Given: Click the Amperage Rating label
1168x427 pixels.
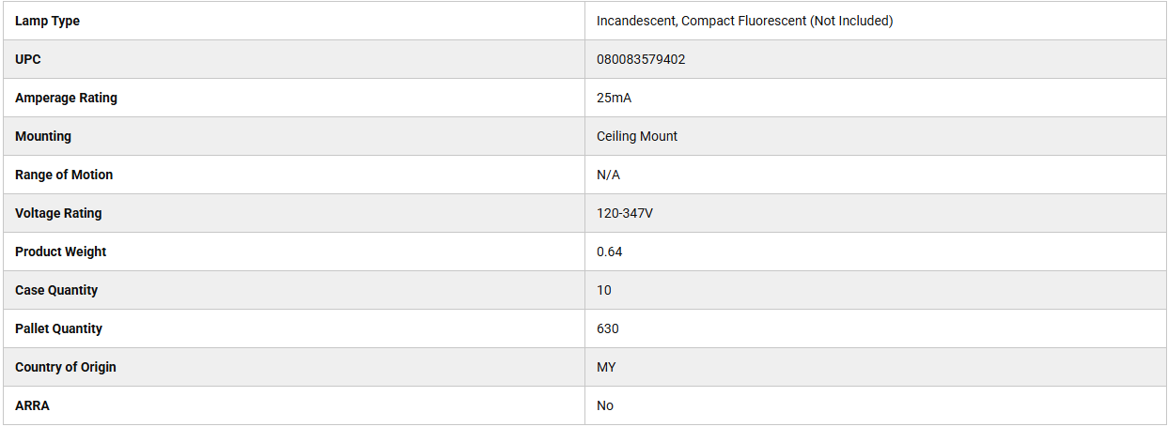Looking at the screenshot, I should (x=66, y=98).
